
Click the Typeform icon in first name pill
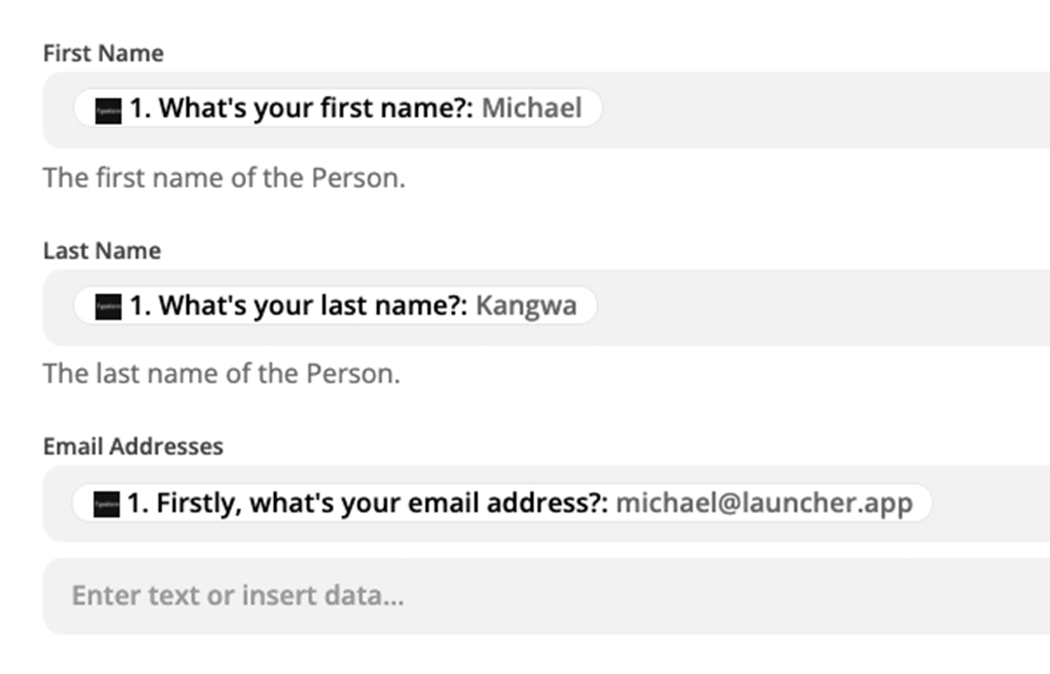point(108,111)
